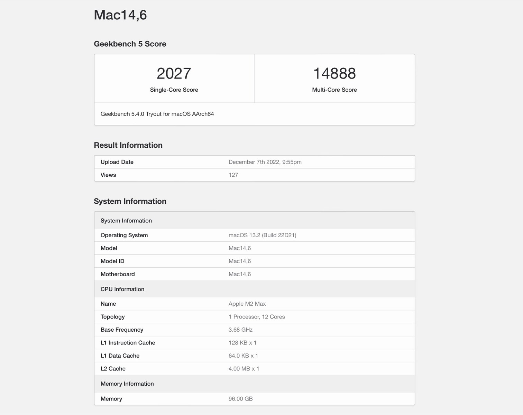Click the Model ID row label
Screen dimensions: 523x415
coord(112,261)
